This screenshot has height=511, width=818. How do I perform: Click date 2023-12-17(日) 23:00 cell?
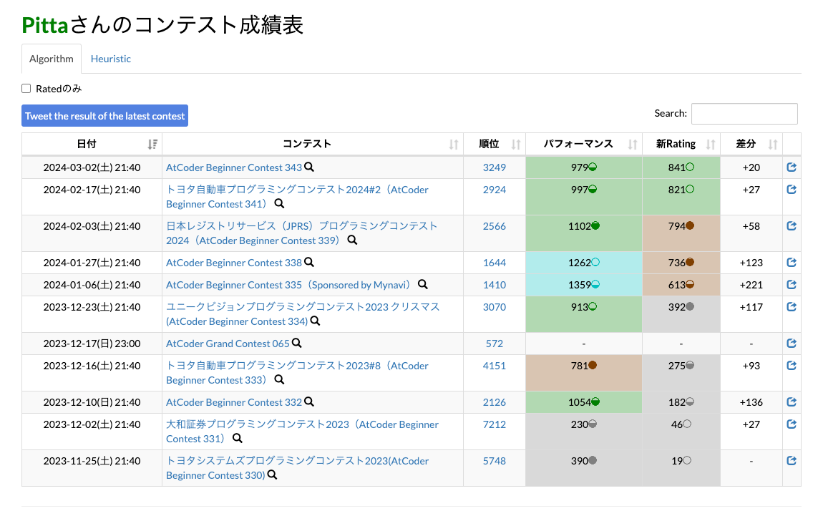[x=92, y=344]
